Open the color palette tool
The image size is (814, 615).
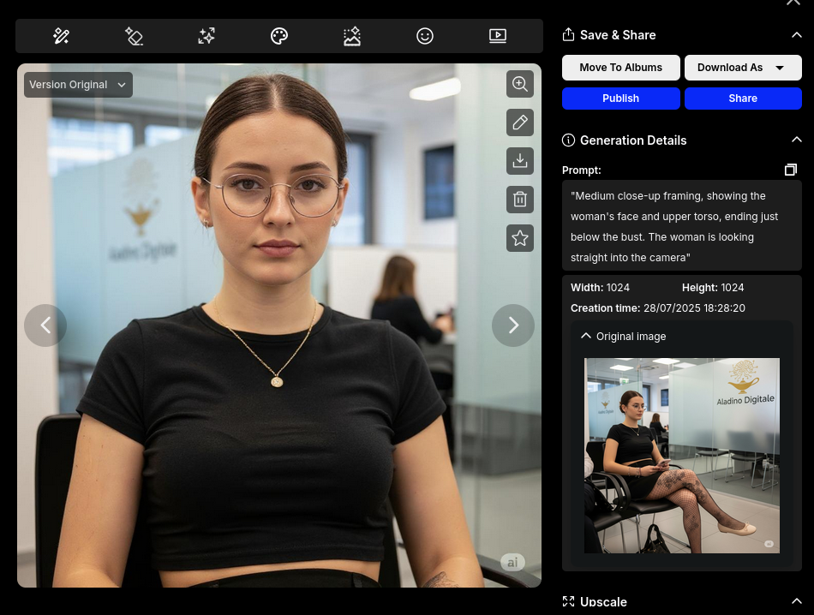pos(279,36)
